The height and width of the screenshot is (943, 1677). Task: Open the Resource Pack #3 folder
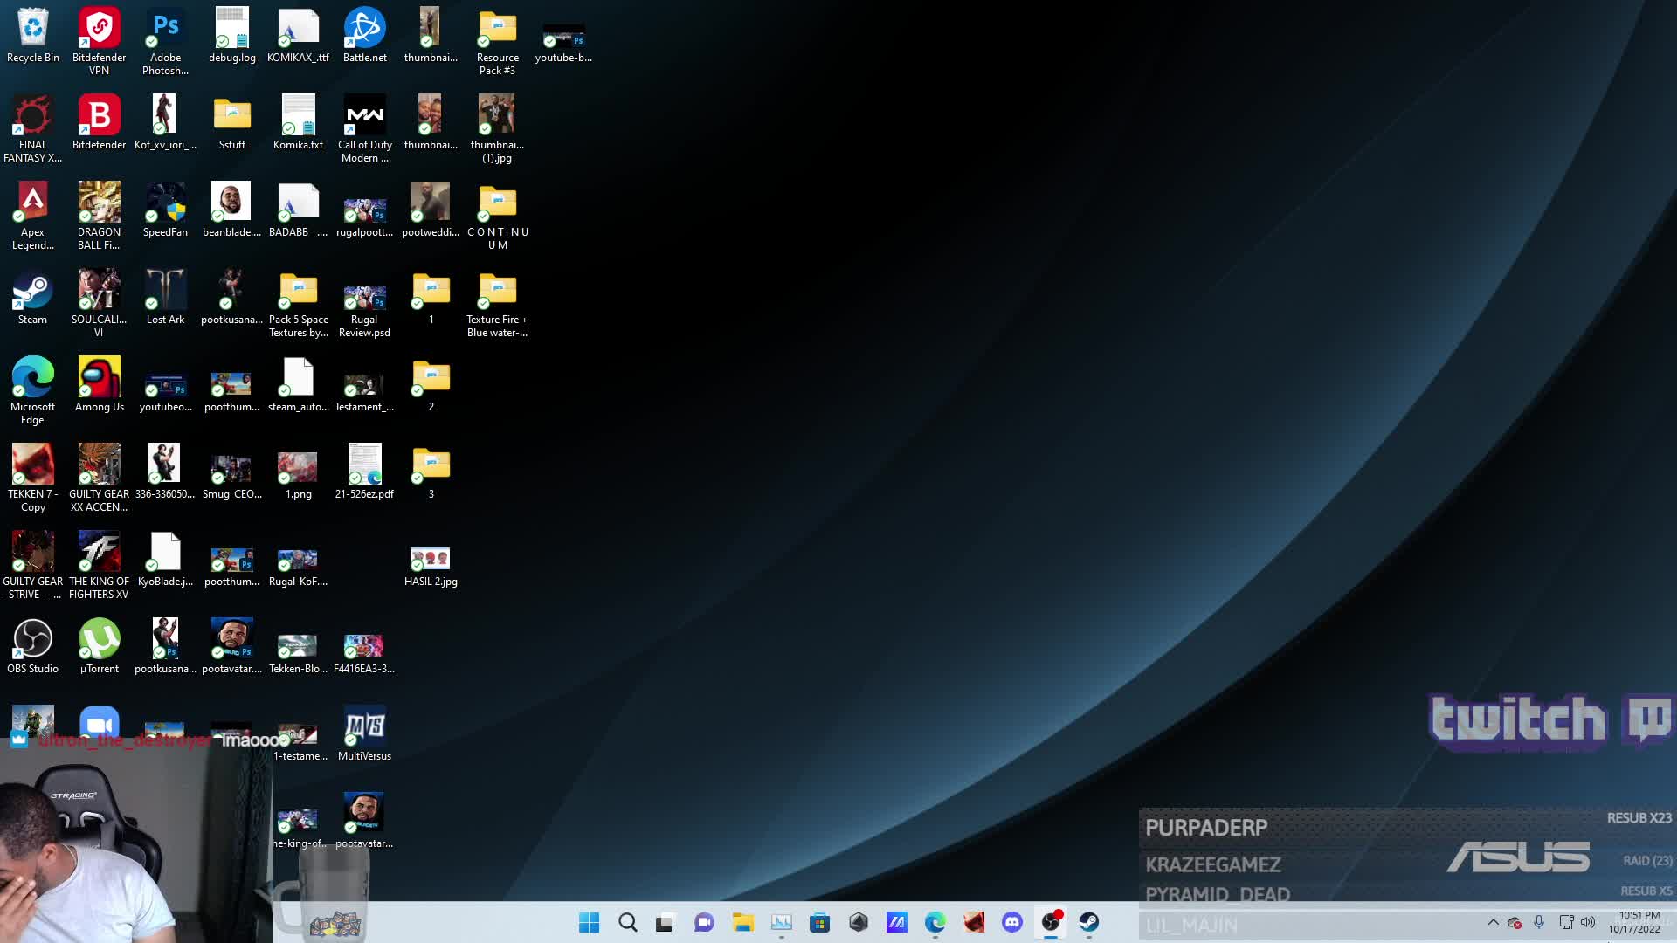pos(497,42)
